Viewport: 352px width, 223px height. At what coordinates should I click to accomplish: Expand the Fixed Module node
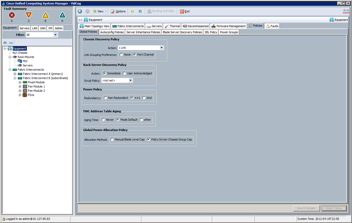coord(20,82)
